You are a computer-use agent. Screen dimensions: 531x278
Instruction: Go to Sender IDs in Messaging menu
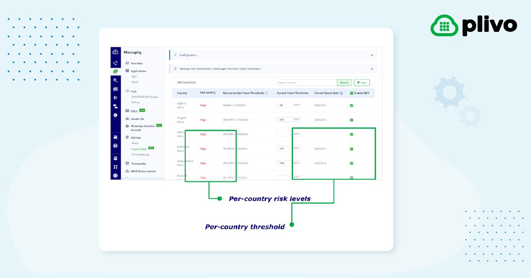tap(138, 119)
